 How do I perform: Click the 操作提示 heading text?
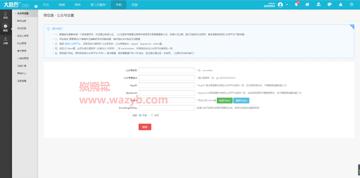(x=57, y=29)
